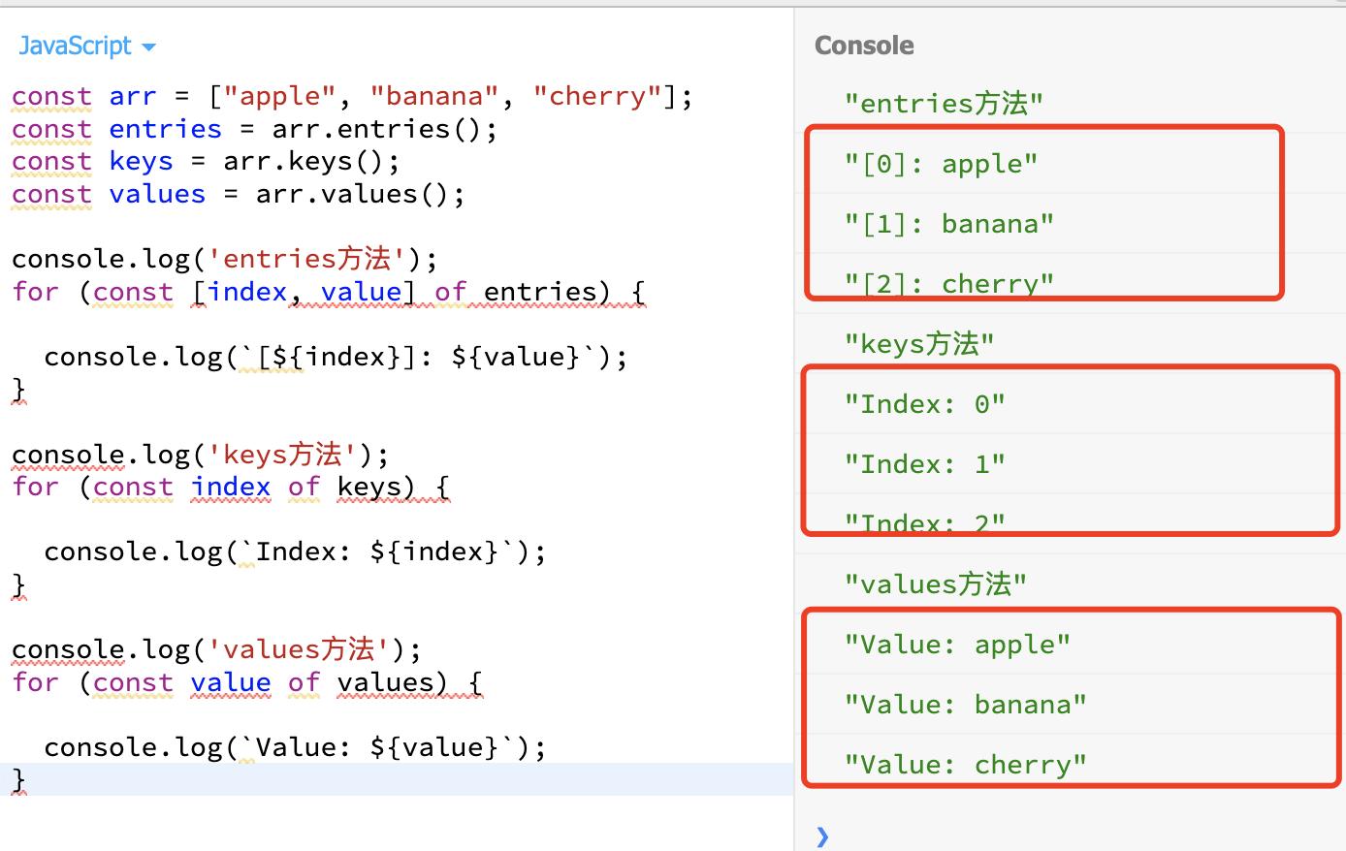Click the "Value: banana" console entry
The image size is (1346, 851).
coord(966,704)
